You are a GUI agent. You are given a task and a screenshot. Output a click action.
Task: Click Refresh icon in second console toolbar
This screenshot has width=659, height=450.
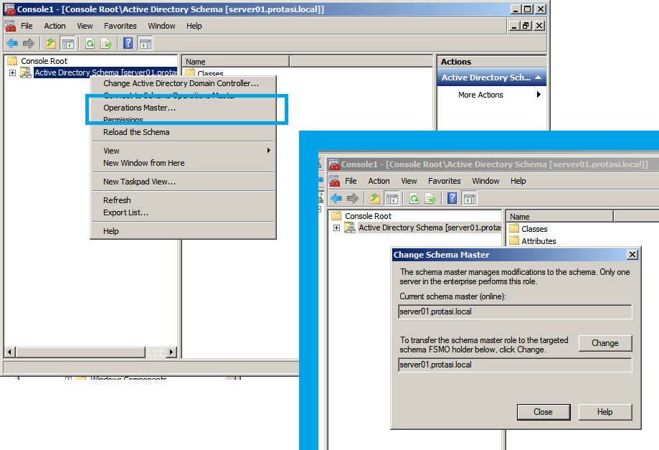pos(414,198)
